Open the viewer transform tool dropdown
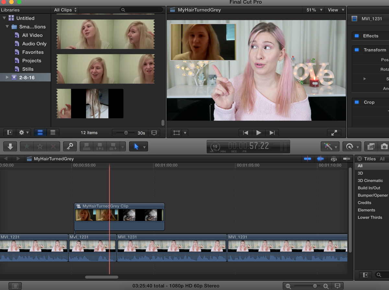Image resolution: width=389 pixels, height=290 pixels. point(185,133)
